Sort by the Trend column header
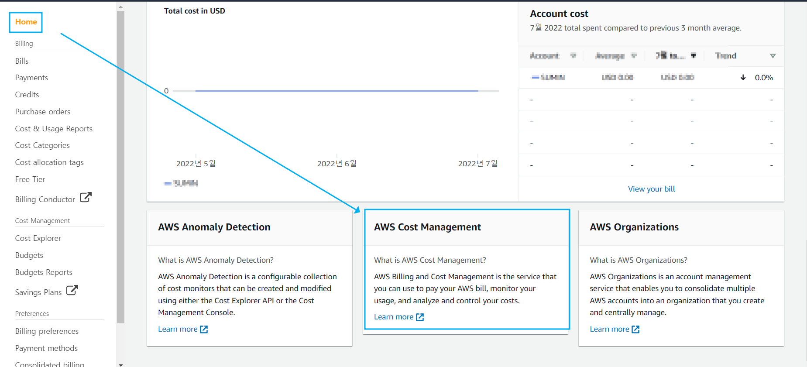This screenshot has height=367, width=807. click(x=726, y=56)
